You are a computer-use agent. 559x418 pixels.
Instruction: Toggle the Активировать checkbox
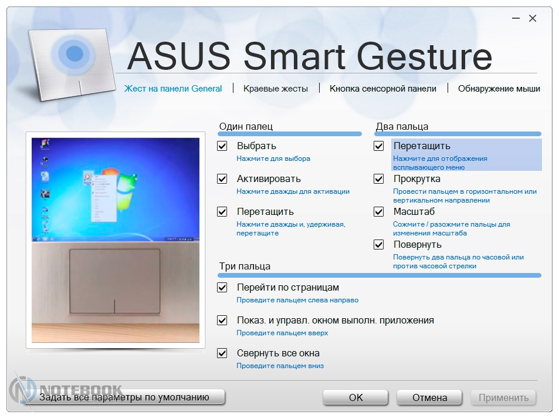pos(222,179)
